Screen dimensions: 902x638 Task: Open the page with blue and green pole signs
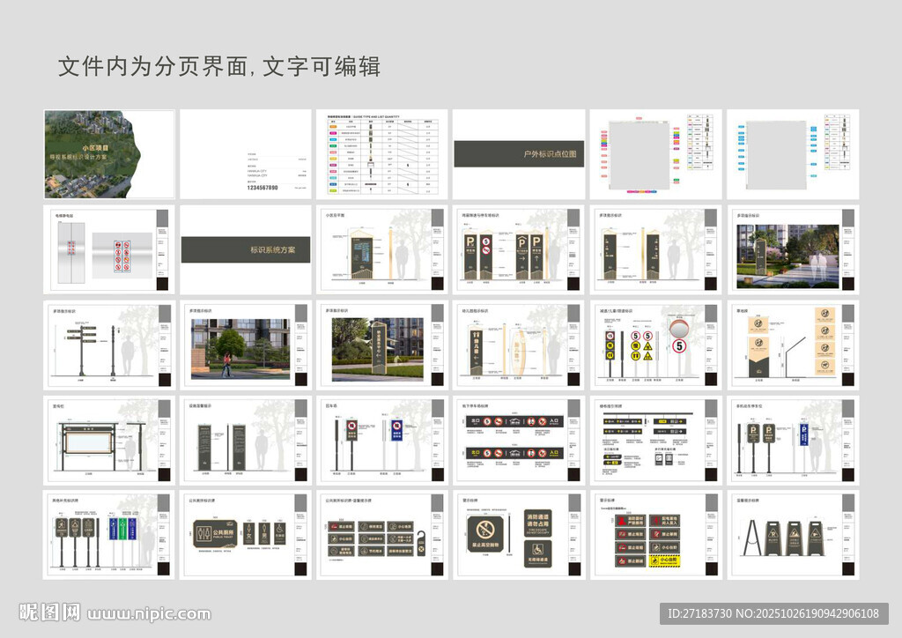[109, 535]
